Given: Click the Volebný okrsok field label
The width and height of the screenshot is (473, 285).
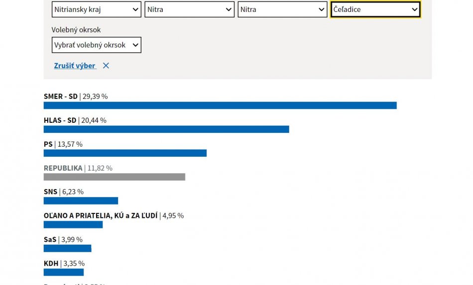Looking at the screenshot, I should tap(76, 30).
